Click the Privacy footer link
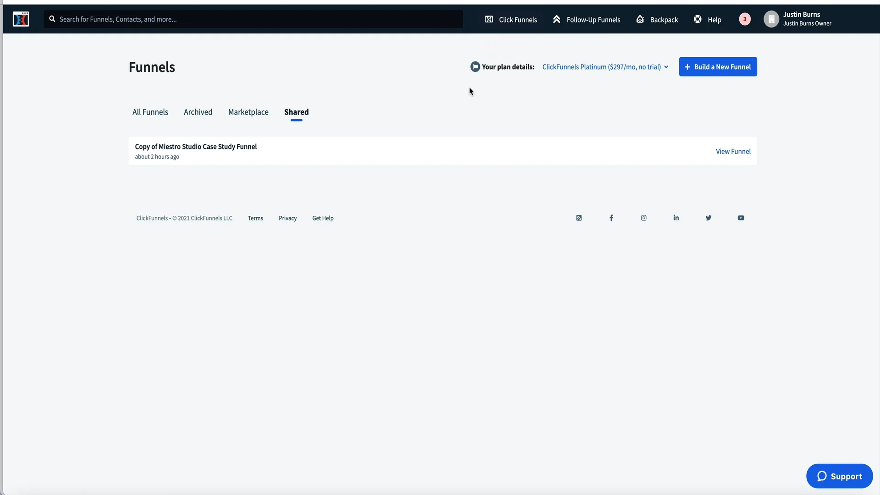Viewport: 880px width, 495px height. point(288,219)
